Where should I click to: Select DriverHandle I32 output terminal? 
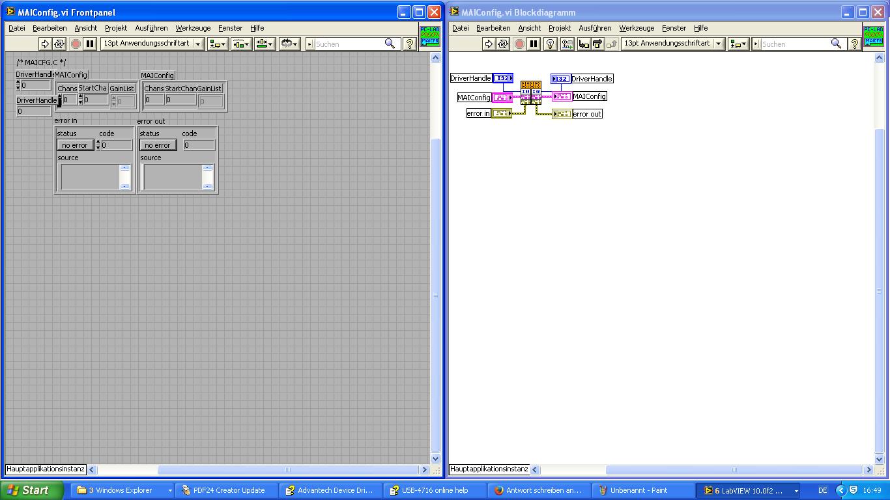561,78
